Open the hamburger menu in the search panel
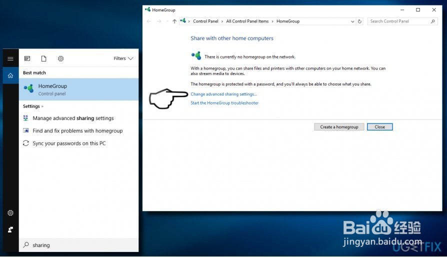 click(x=10, y=58)
